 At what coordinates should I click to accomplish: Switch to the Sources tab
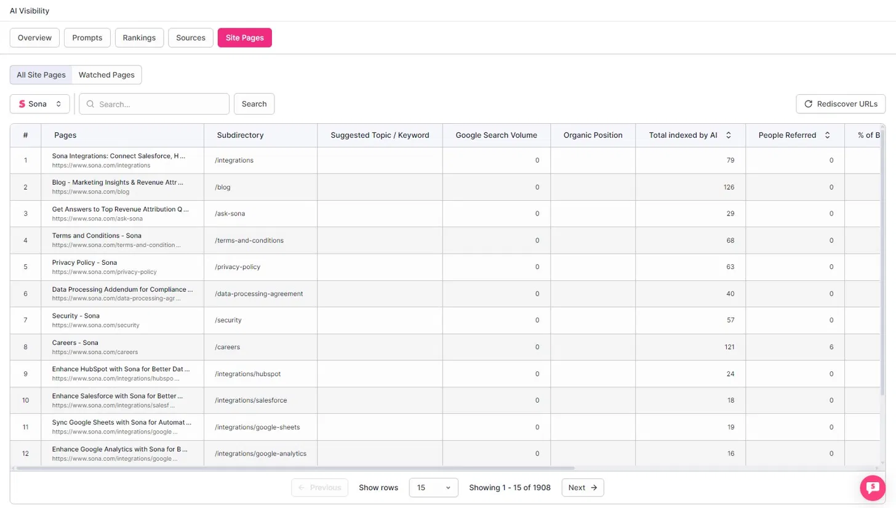pos(191,38)
